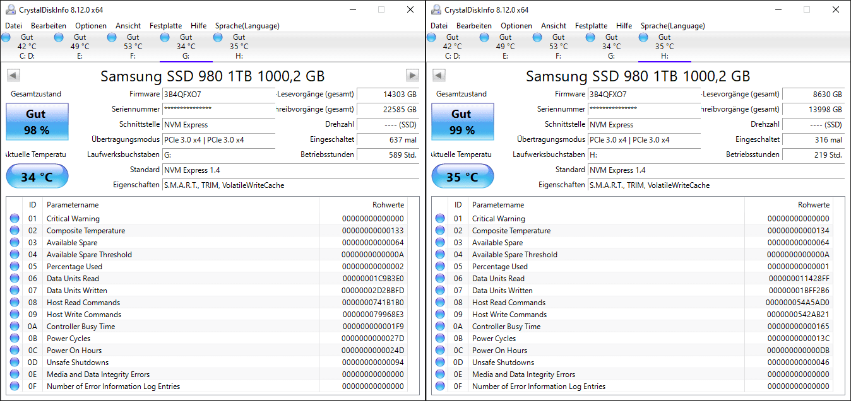Click previous disk arrow in right window
The height and width of the screenshot is (401, 851).
(439, 76)
